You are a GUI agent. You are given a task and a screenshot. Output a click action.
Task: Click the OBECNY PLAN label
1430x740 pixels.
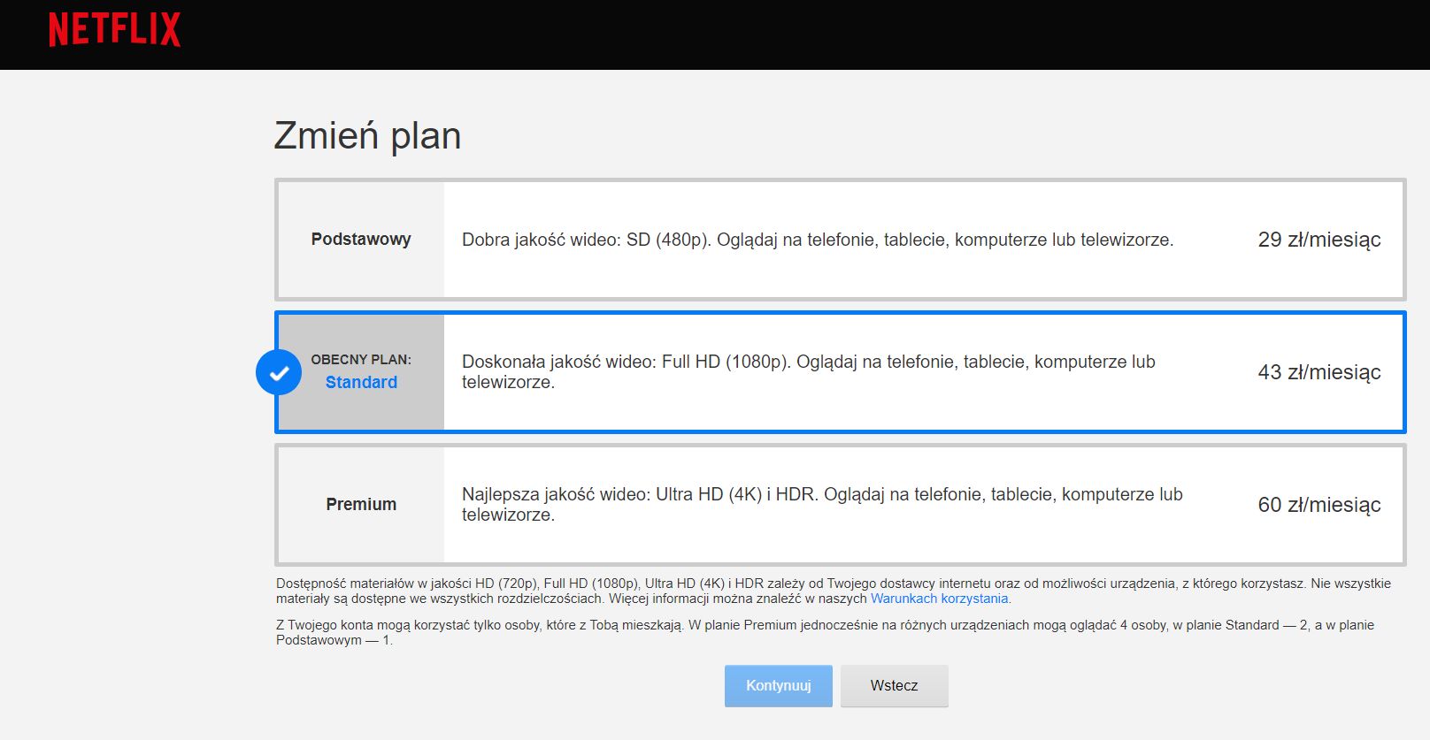361,359
